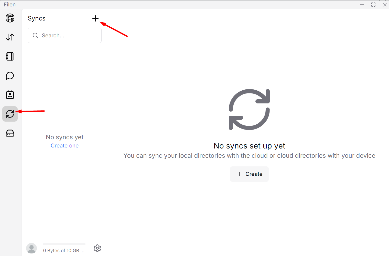Click the user avatar icon
The image size is (389, 256).
pos(31,248)
